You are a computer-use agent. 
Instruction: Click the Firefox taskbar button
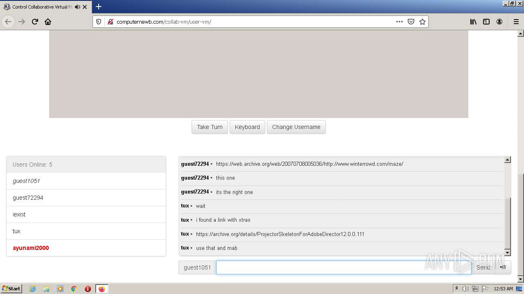(102, 289)
